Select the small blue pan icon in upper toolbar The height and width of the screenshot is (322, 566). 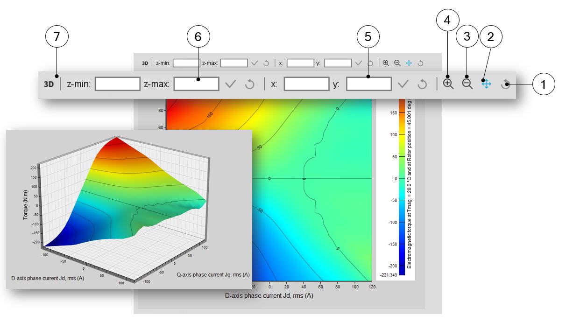[x=409, y=63]
